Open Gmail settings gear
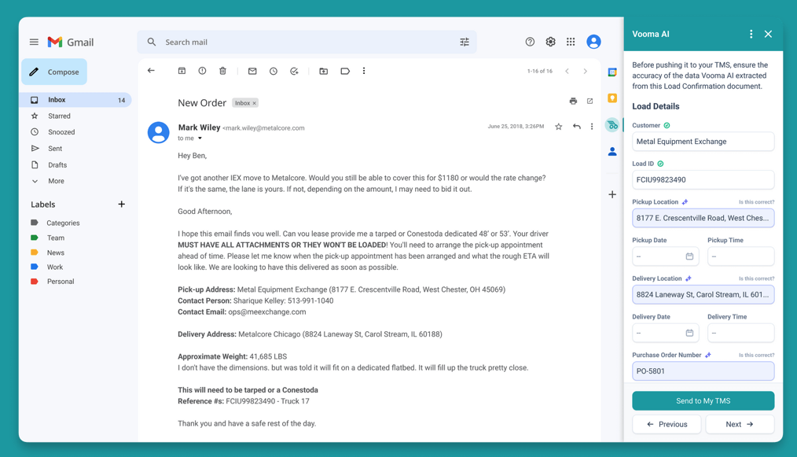This screenshot has width=797, height=457. pyautogui.click(x=550, y=42)
